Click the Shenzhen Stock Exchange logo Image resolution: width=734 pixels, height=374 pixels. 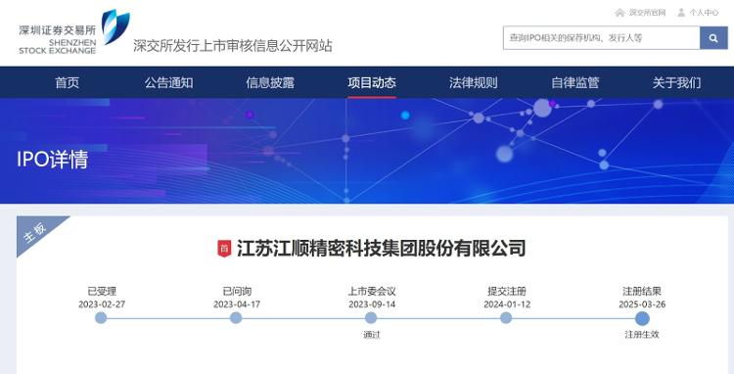pyautogui.click(x=74, y=32)
